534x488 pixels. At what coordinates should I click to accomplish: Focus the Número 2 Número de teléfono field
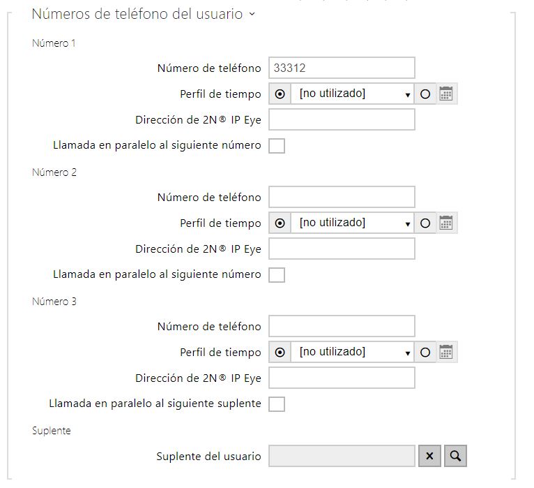click(342, 197)
